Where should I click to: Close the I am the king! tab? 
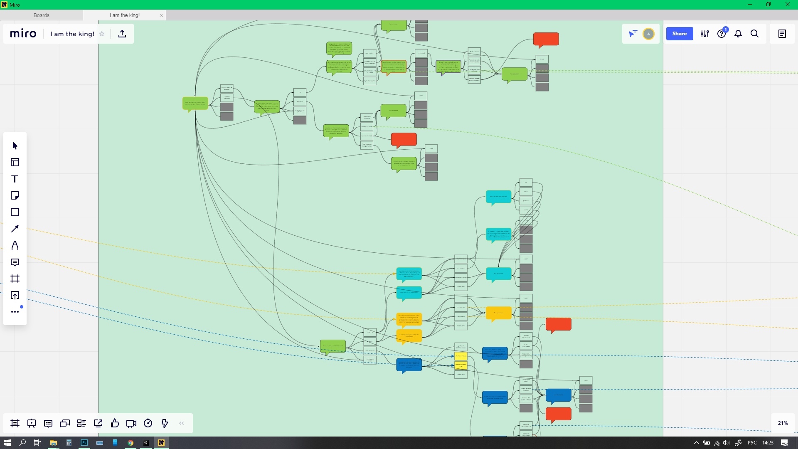point(161,15)
